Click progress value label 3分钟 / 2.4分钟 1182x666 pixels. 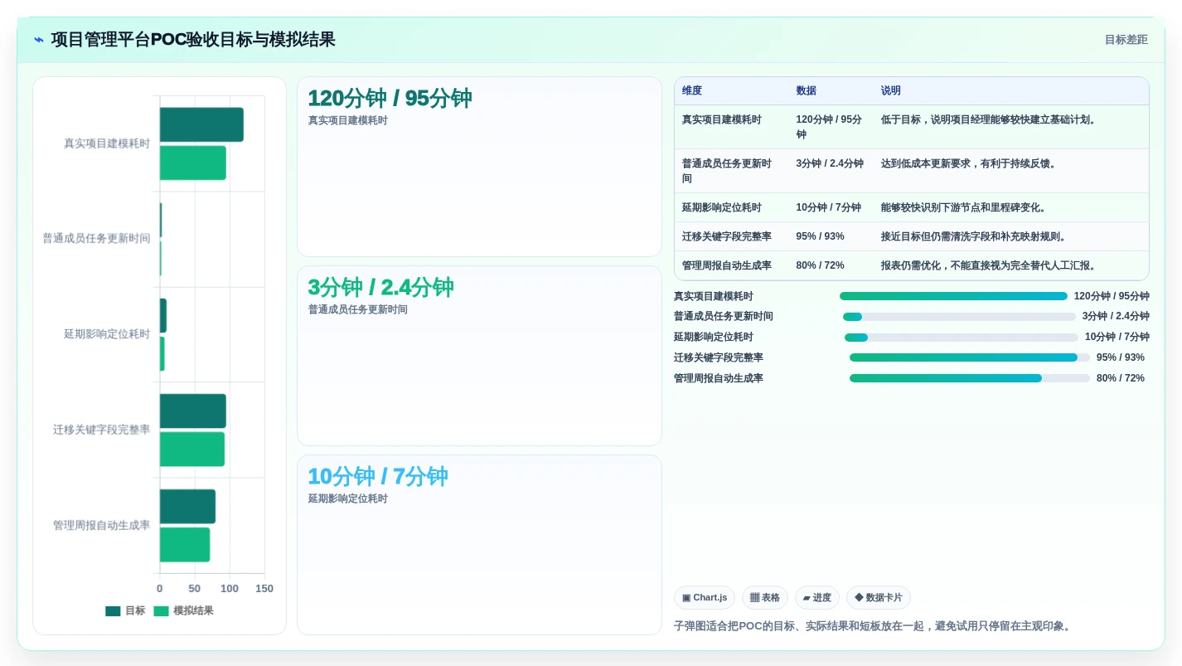coord(1116,316)
